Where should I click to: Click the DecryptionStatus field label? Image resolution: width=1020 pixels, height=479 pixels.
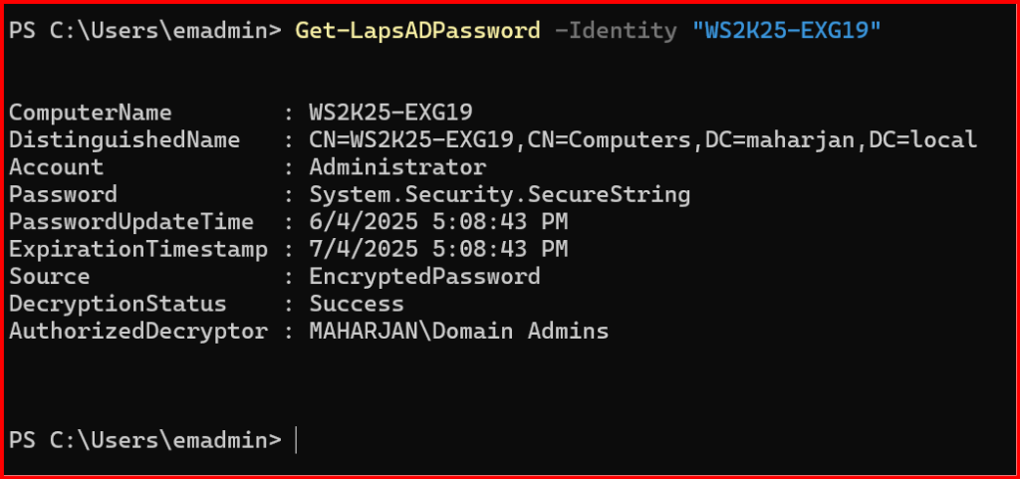coord(118,304)
